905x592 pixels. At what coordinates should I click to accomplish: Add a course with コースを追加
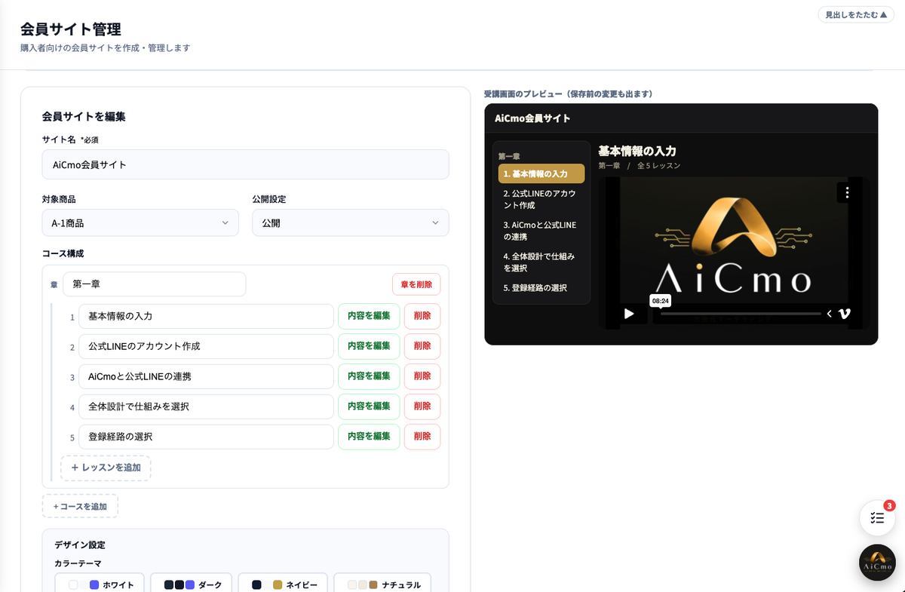[x=80, y=506]
